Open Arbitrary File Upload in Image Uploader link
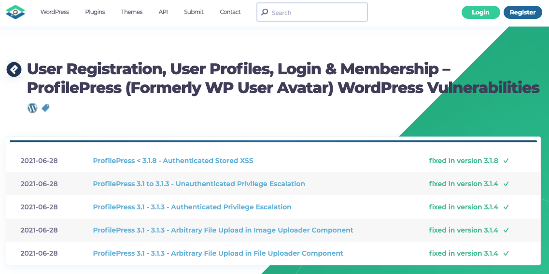The image size is (549, 274). (x=223, y=230)
